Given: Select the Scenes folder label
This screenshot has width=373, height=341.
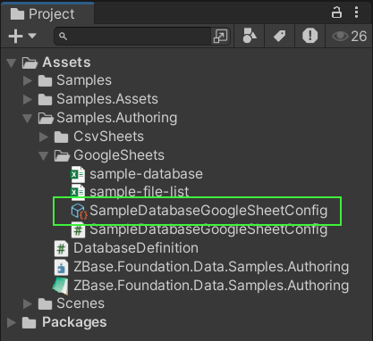Looking at the screenshot, I should pyautogui.click(x=81, y=304).
